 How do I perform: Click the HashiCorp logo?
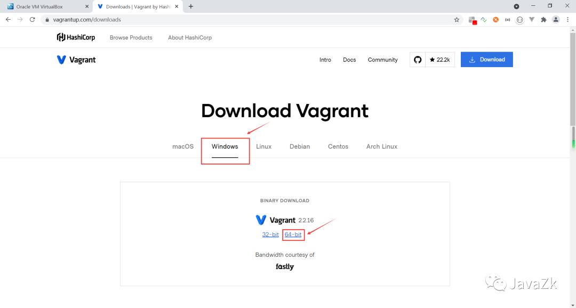point(76,37)
